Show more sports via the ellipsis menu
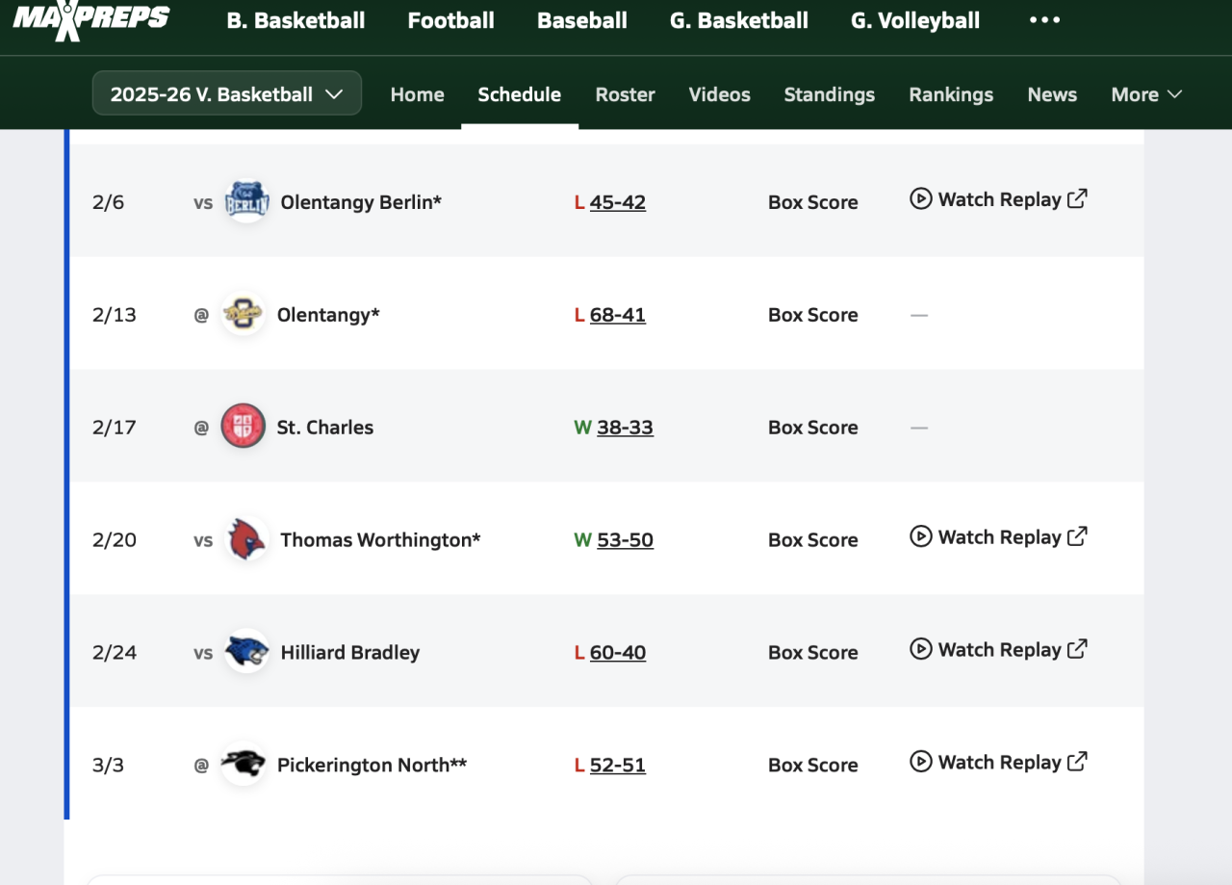 click(x=1044, y=20)
